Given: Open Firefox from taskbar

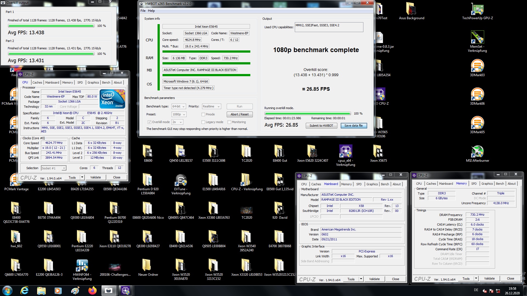Looking at the screenshot, I should pyautogui.click(x=92, y=291).
